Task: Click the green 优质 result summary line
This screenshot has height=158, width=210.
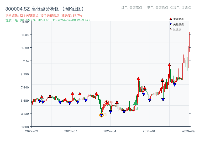Action: tap(48, 20)
